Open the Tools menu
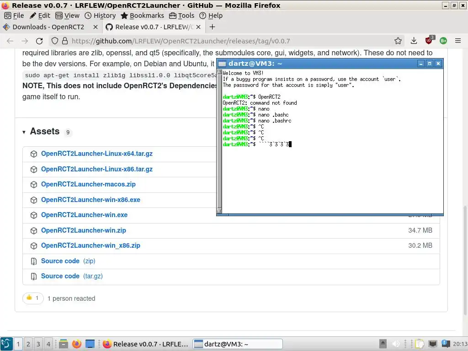Image resolution: width=468 pixels, height=351 pixels. click(181, 16)
